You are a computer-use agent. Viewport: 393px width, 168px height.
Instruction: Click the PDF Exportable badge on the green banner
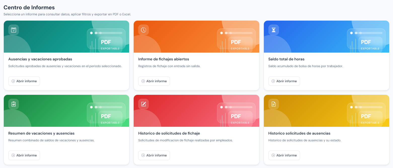110,119
